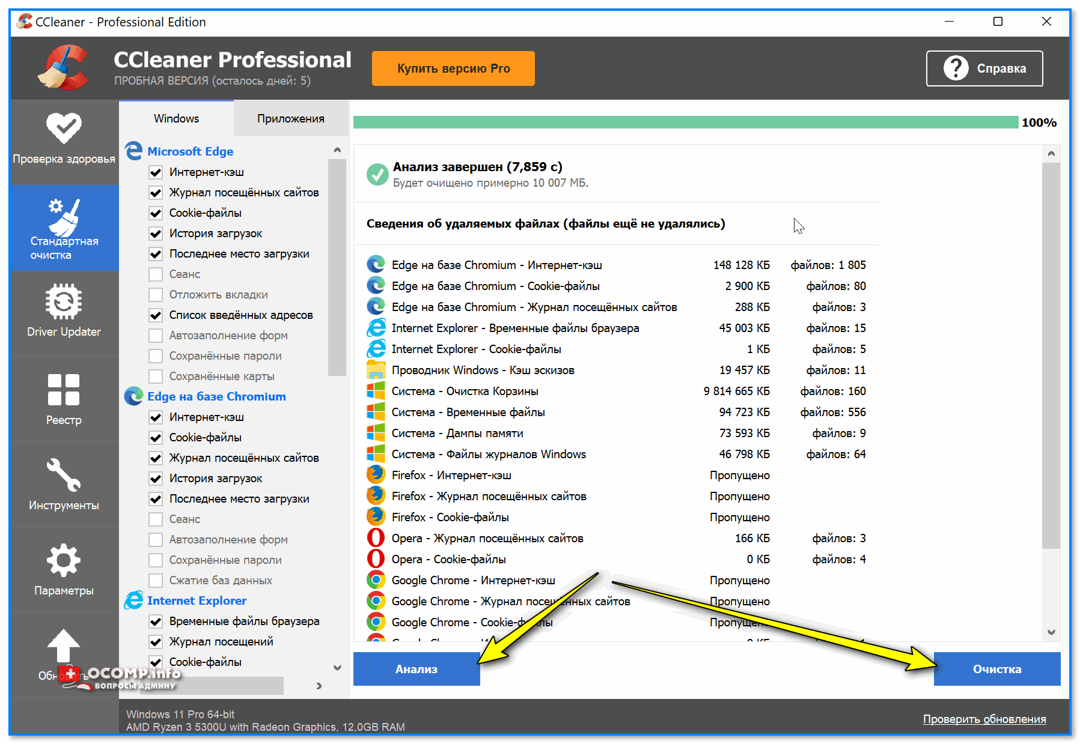Switch to the Windows tab
The image size is (1080, 744).
[x=176, y=118]
